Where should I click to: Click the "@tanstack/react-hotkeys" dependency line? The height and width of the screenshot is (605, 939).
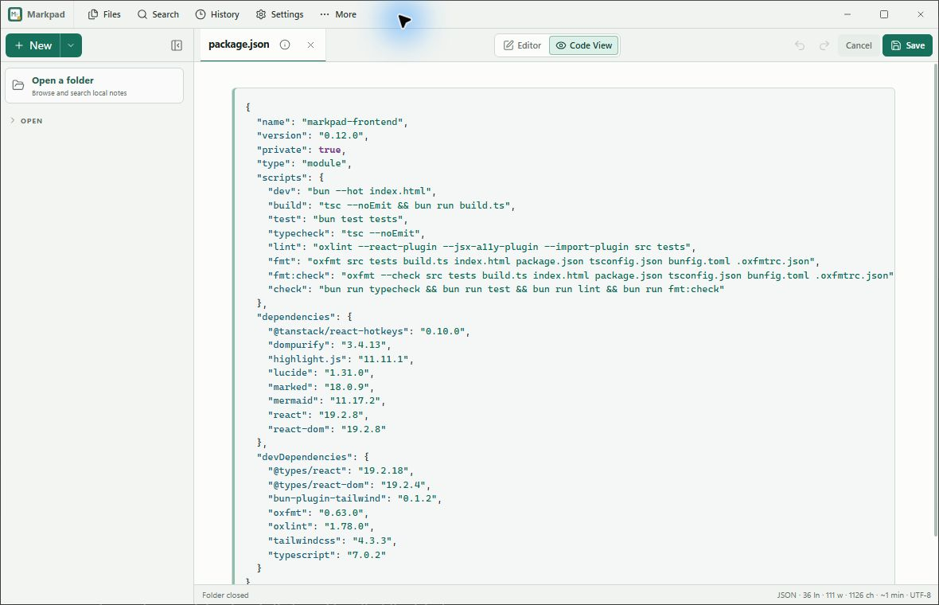pyautogui.click(x=368, y=331)
